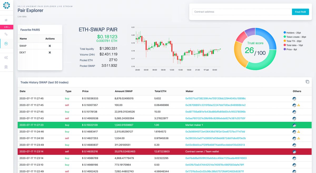The width and height of the screenshot is (316, 173).
Task: Click Total data red legend dot
Action: (285, 45)
